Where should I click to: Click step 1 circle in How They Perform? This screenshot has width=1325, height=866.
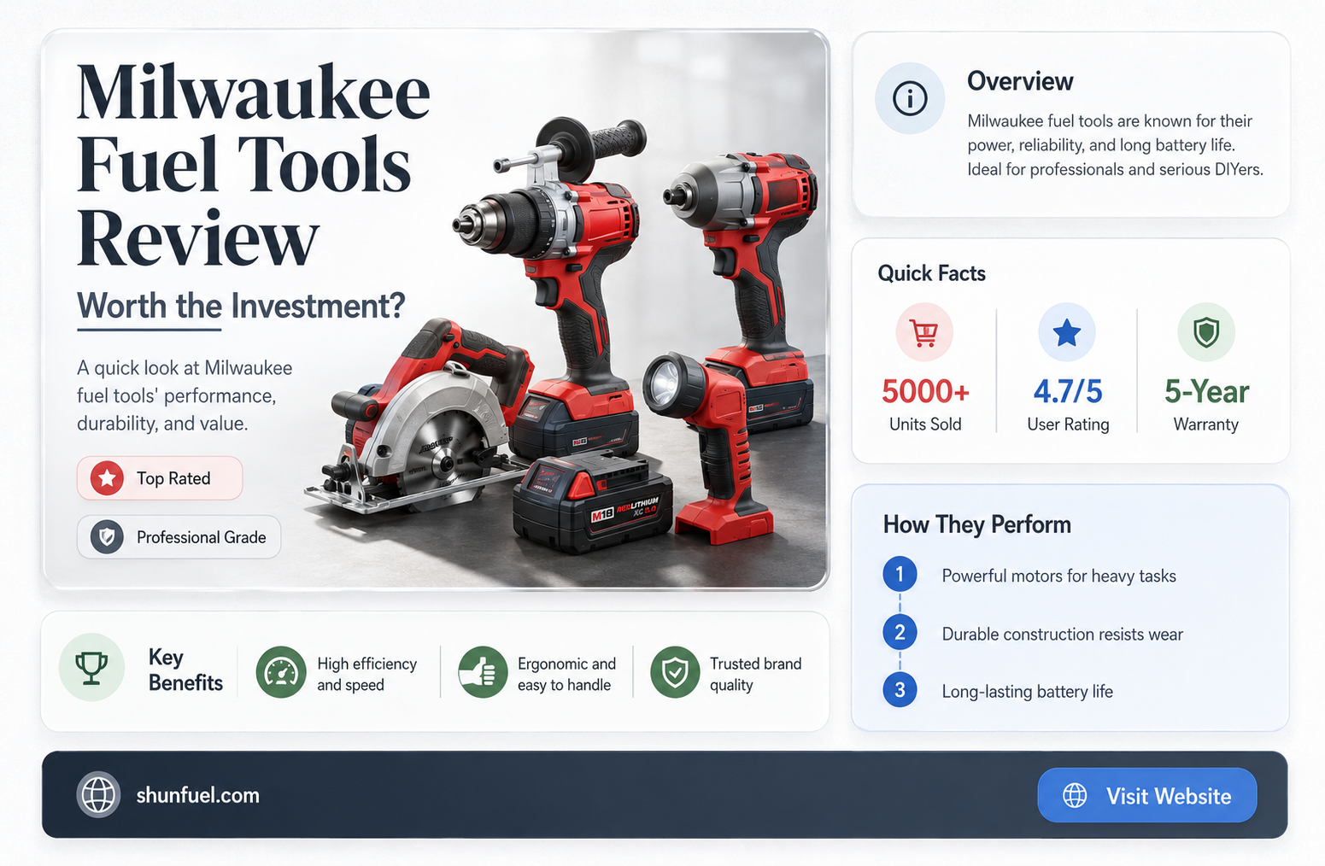pyautogui.click(x=900, y=575)
